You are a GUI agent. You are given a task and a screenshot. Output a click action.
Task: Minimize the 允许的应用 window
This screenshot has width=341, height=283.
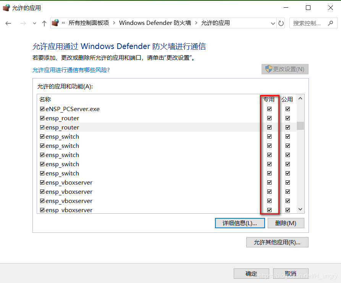coord(286,8)
